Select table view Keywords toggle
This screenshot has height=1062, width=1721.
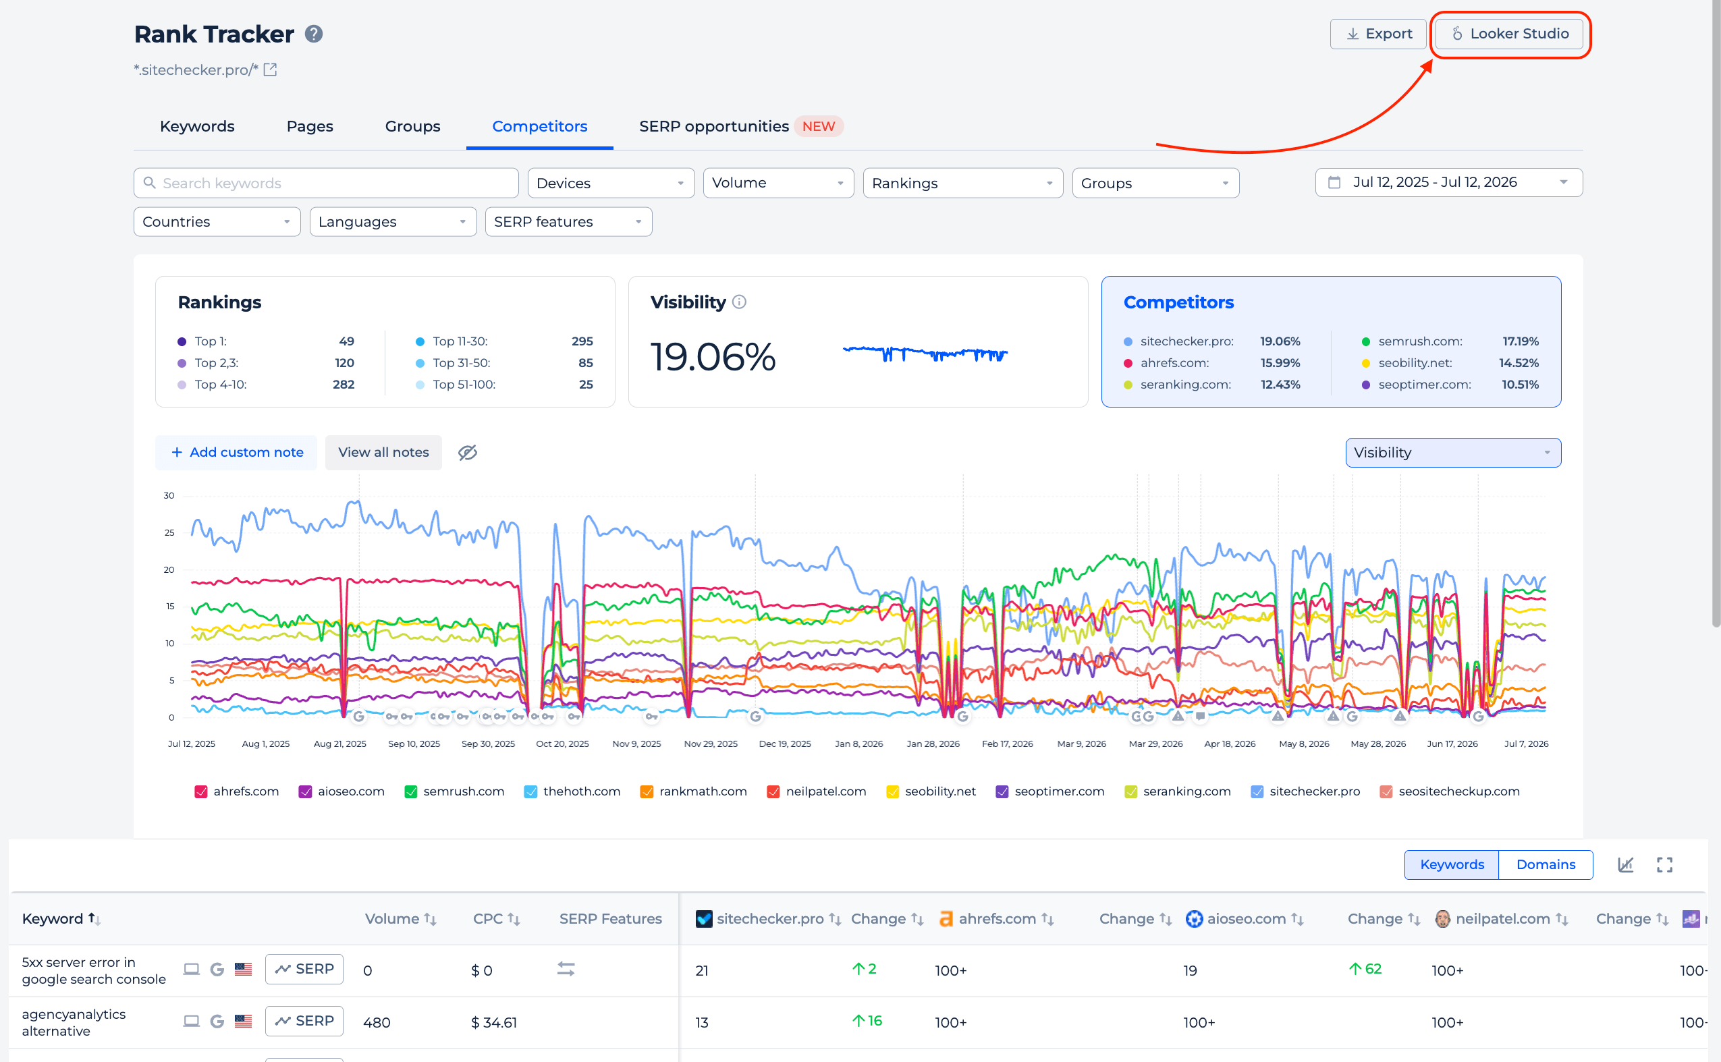(1451, 864)
